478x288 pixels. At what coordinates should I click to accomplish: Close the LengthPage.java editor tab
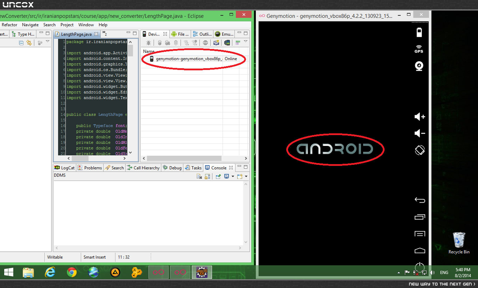[x=96, y=34]
